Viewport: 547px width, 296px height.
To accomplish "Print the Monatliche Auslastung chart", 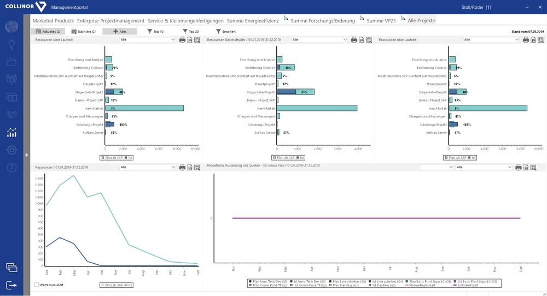I will (517, 167).
